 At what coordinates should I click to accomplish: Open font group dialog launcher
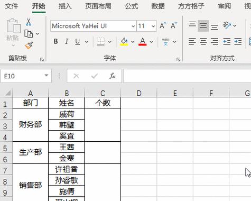(178, 60)
